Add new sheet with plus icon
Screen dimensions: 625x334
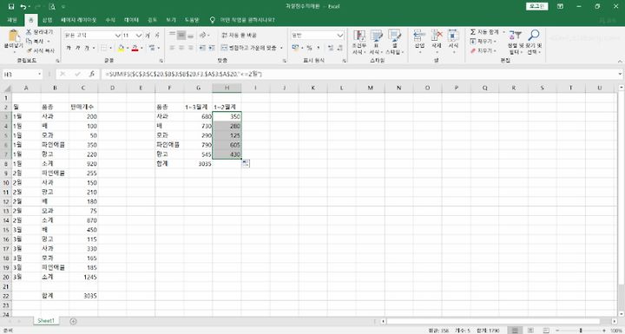(x=73, y=321)
